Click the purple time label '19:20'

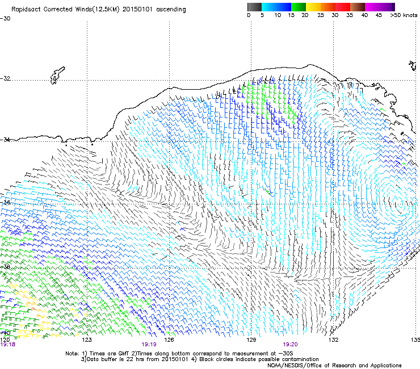(x=290, y=345)
